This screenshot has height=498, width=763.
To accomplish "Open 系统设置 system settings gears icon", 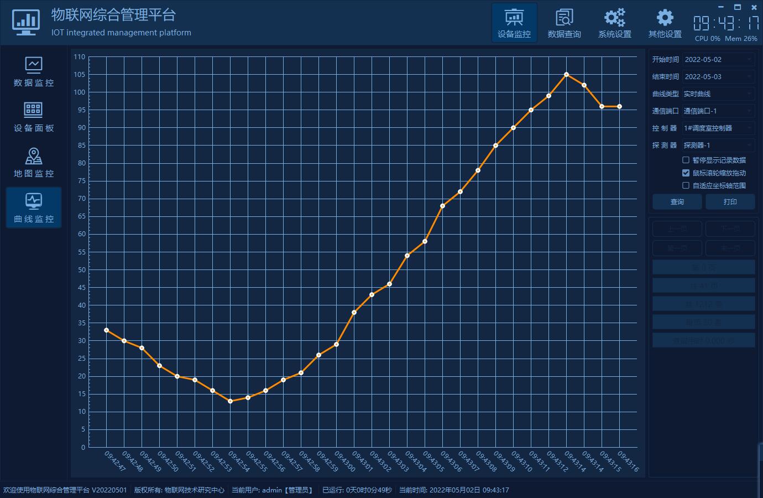I will 614,23.
